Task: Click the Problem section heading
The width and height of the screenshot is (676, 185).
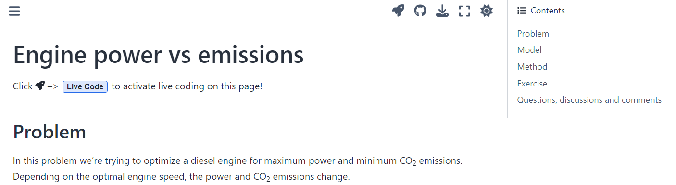Action: coord(50,132)
